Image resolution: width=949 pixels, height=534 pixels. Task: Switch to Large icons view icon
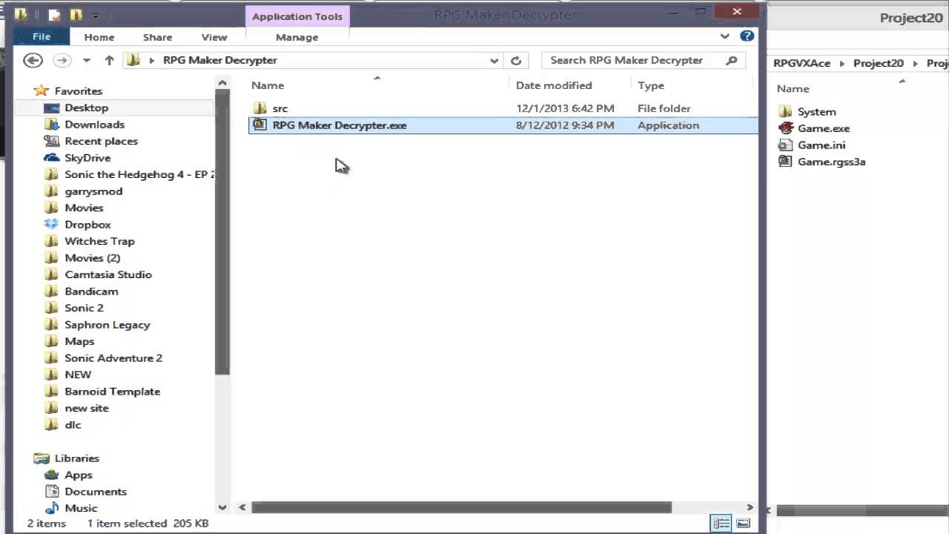pos(742,524)
